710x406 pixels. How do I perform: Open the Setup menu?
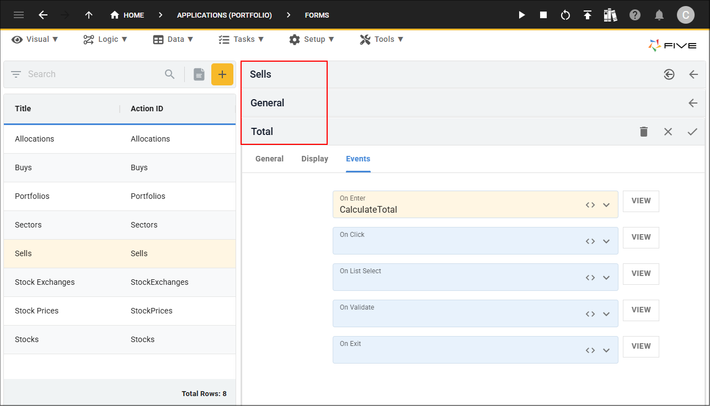pyautogui.click(x=312, y=39)
